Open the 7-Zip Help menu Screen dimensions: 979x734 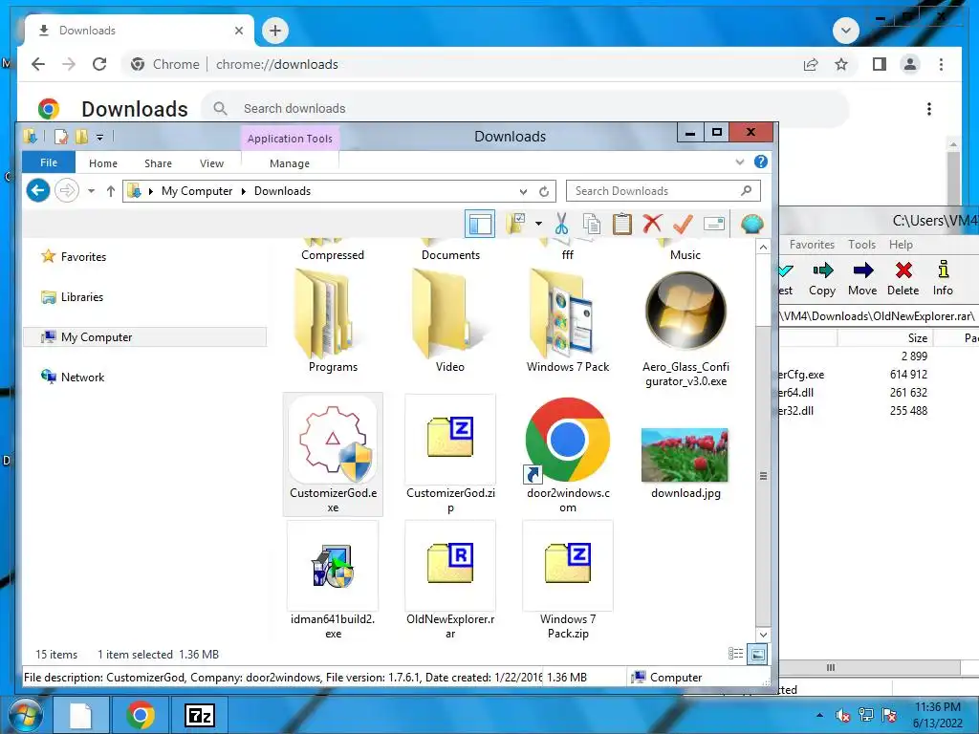point(901,245)
